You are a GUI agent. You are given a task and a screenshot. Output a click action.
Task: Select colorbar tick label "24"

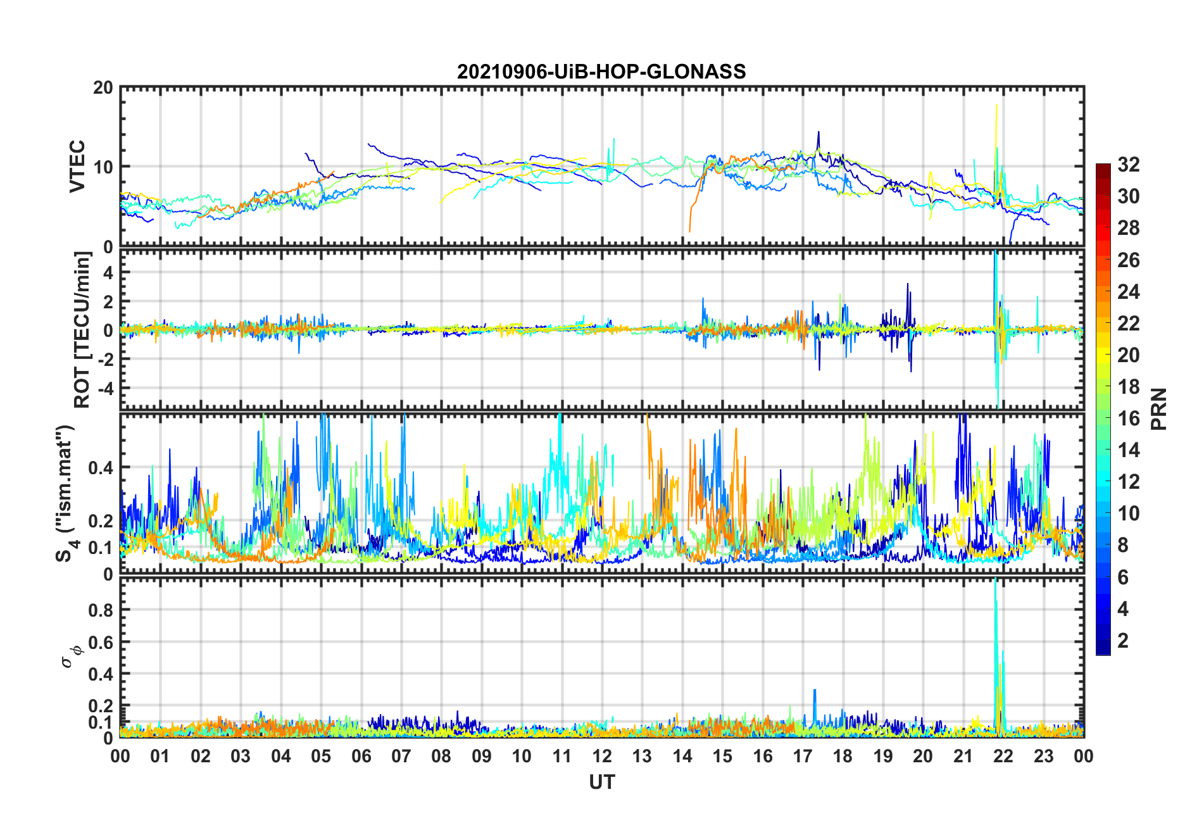point(1129,291)
